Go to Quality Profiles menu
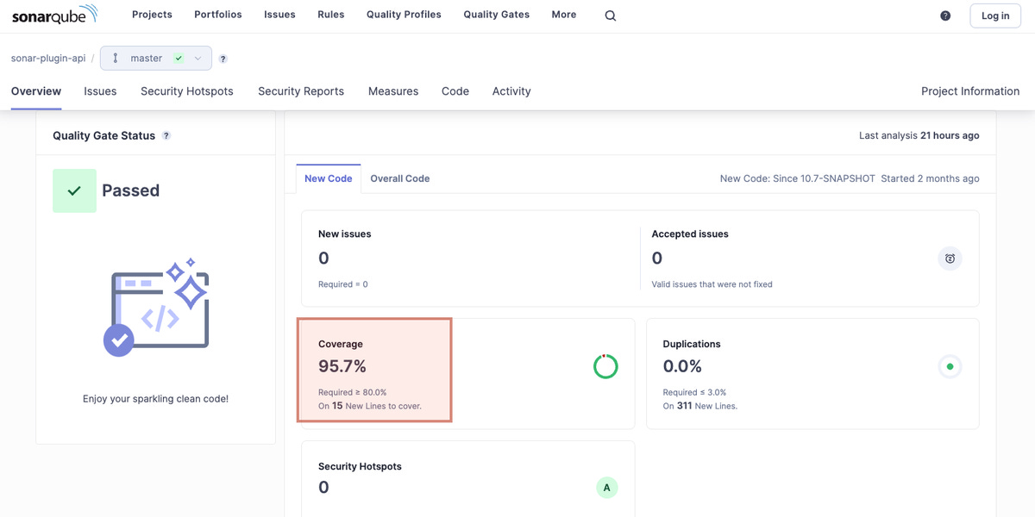The image size is (1035, 517). (404, 15)
